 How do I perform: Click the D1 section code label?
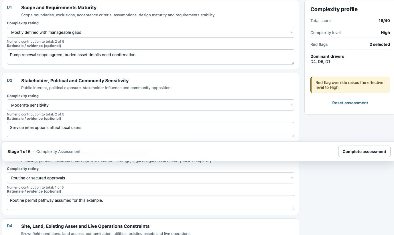pyautogui.click(x=9, y=7)
